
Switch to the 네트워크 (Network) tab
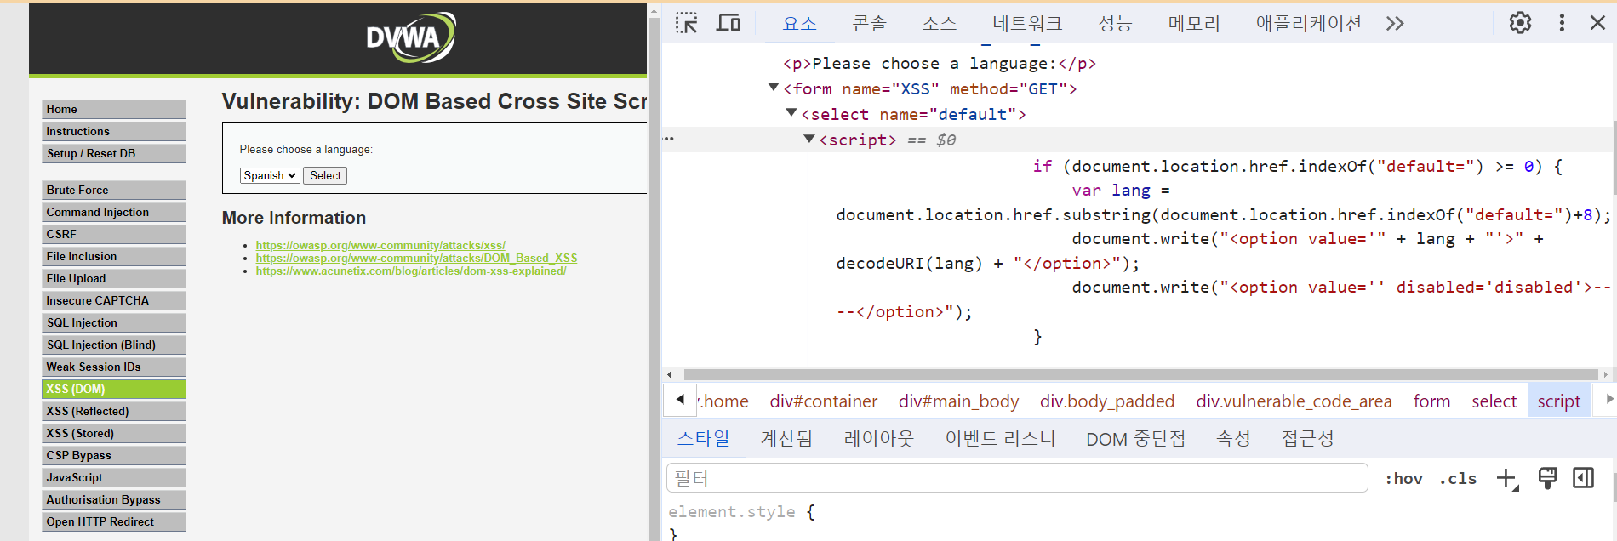(x=1027, y=23)
